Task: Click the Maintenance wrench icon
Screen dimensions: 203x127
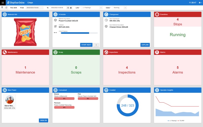Action: click(5, 52)
